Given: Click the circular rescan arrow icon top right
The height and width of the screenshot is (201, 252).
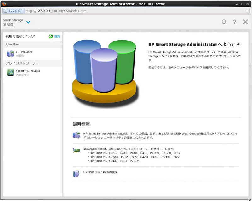Looking at the screenshot, I should (224, 22).
